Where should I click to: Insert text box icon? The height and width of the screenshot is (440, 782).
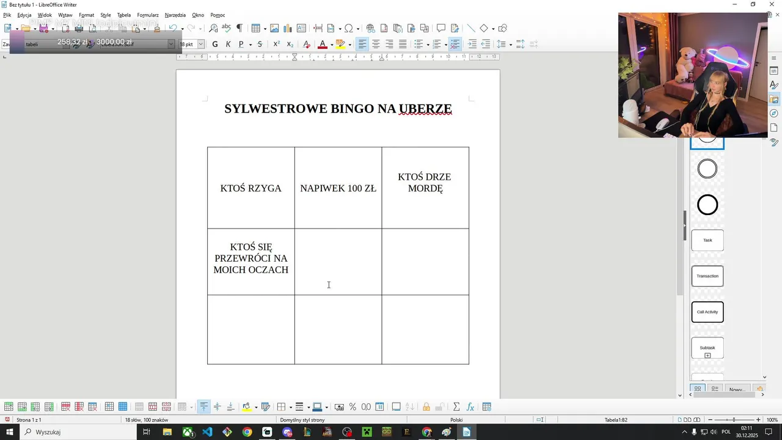(301, 28)
